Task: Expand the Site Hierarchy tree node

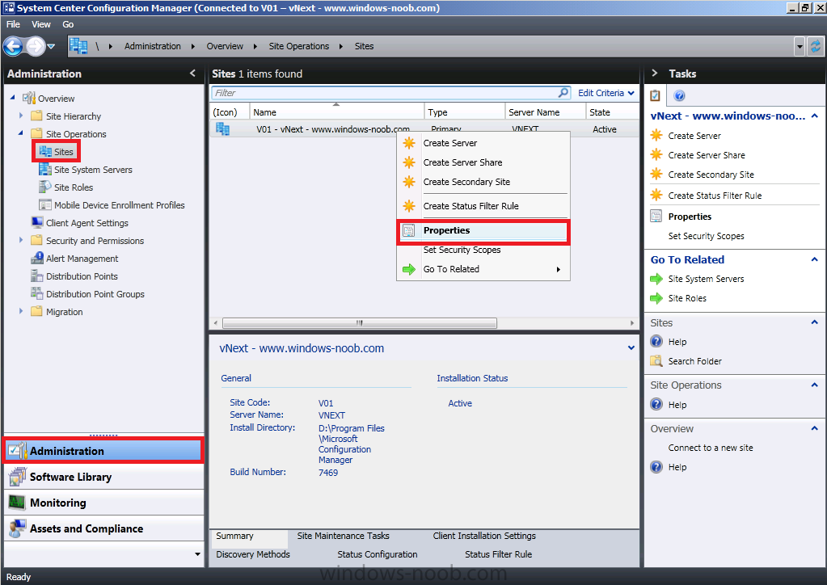Action: [x=21, y=116]
